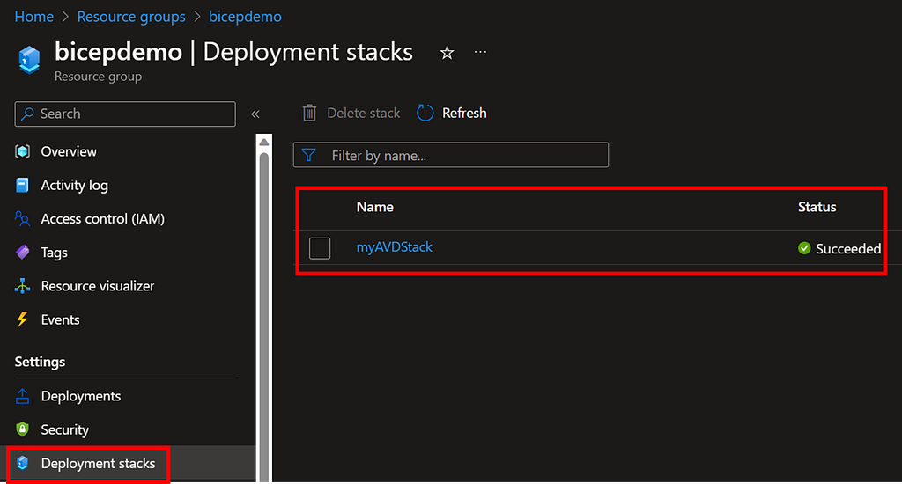Screen dimensions: 902x484
Task: Click the purple Tags icon
Action: pos(22,253)
